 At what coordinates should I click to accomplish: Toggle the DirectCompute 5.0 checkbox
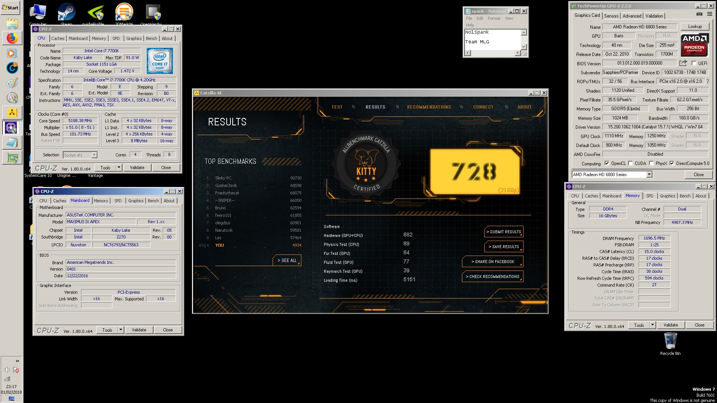(x=672, y=163)
